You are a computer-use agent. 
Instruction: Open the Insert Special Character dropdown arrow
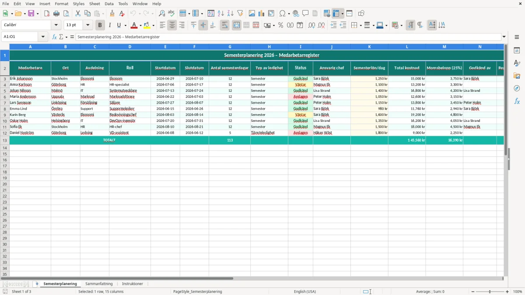click(x=288, y=14)
